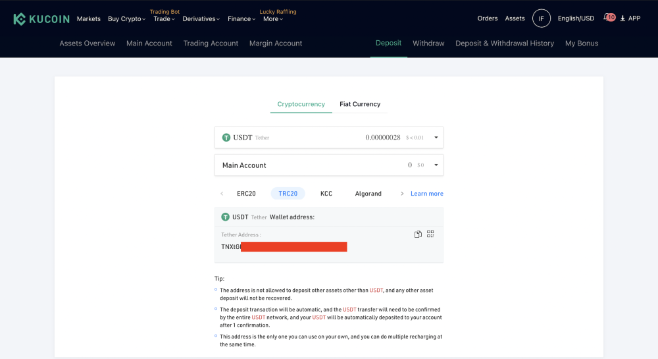Click the Tether Address label
Viewport: 658px width, 359px height.
[241, 235]
